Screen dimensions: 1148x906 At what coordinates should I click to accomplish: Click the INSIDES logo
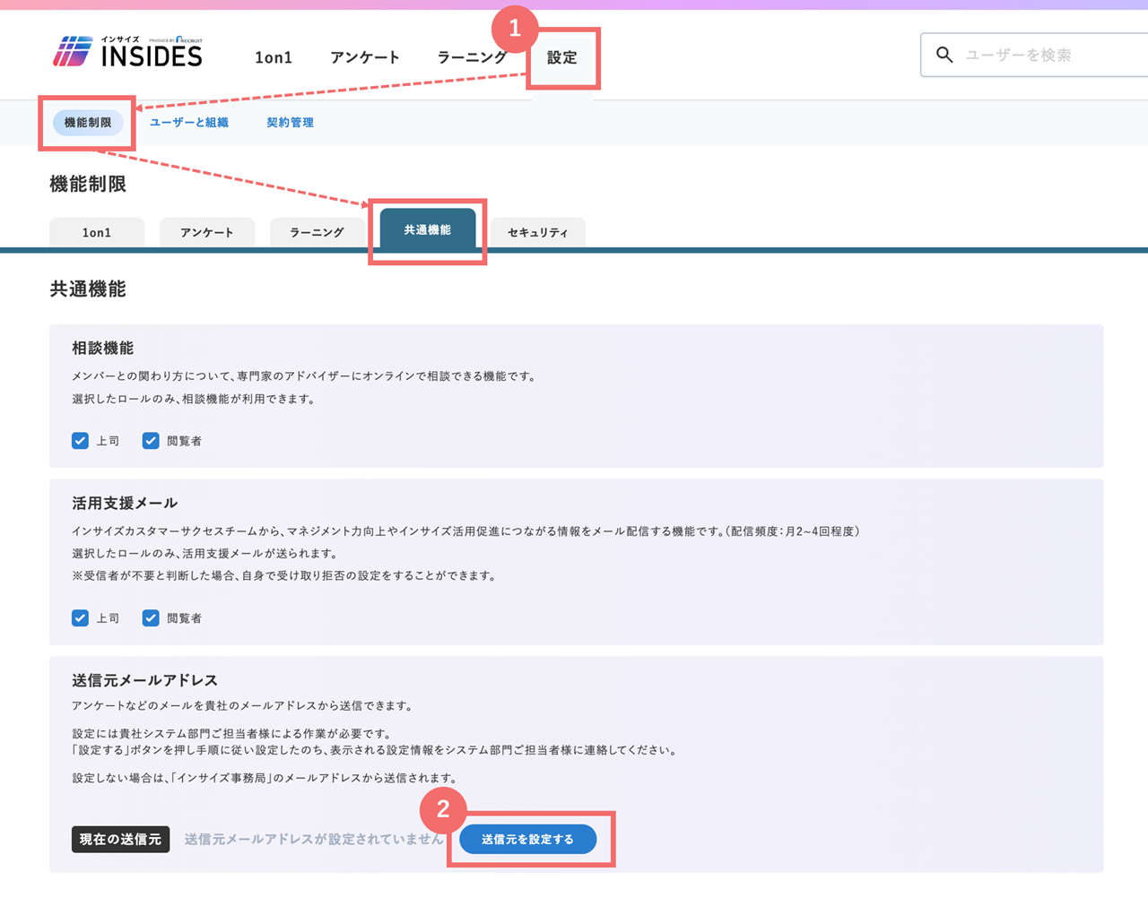pyautogui.click(x=127, y=52)
